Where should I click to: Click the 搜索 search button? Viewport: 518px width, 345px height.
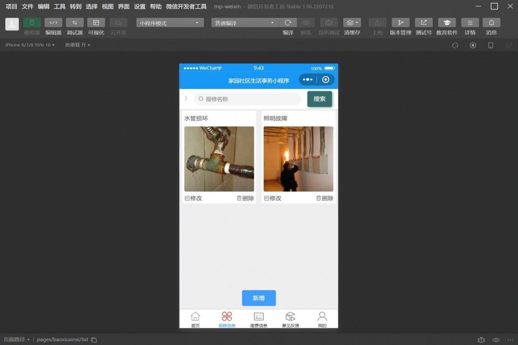pos(319,99)
